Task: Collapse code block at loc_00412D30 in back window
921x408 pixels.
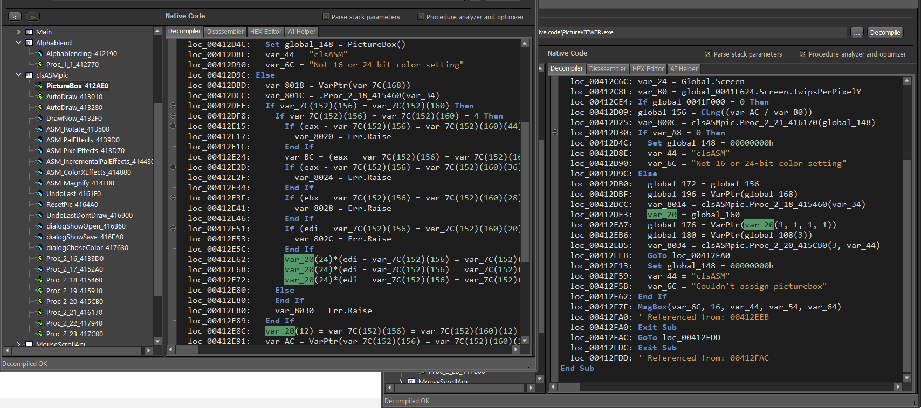Action: [555, 133]
